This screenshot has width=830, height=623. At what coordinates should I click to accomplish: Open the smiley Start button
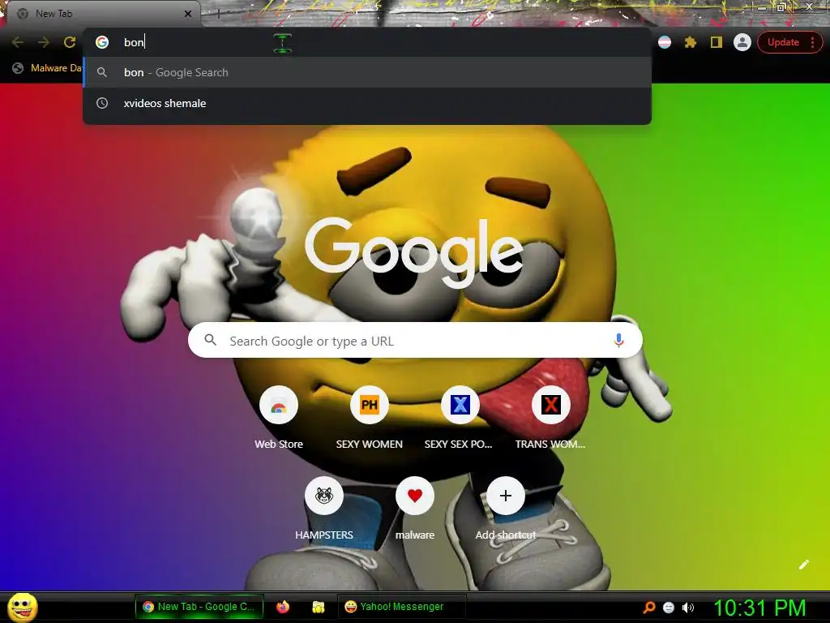click(x=23, y=607)
